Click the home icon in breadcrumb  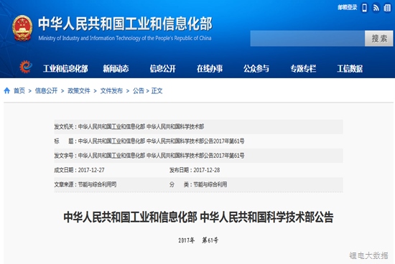click(7, 90)
